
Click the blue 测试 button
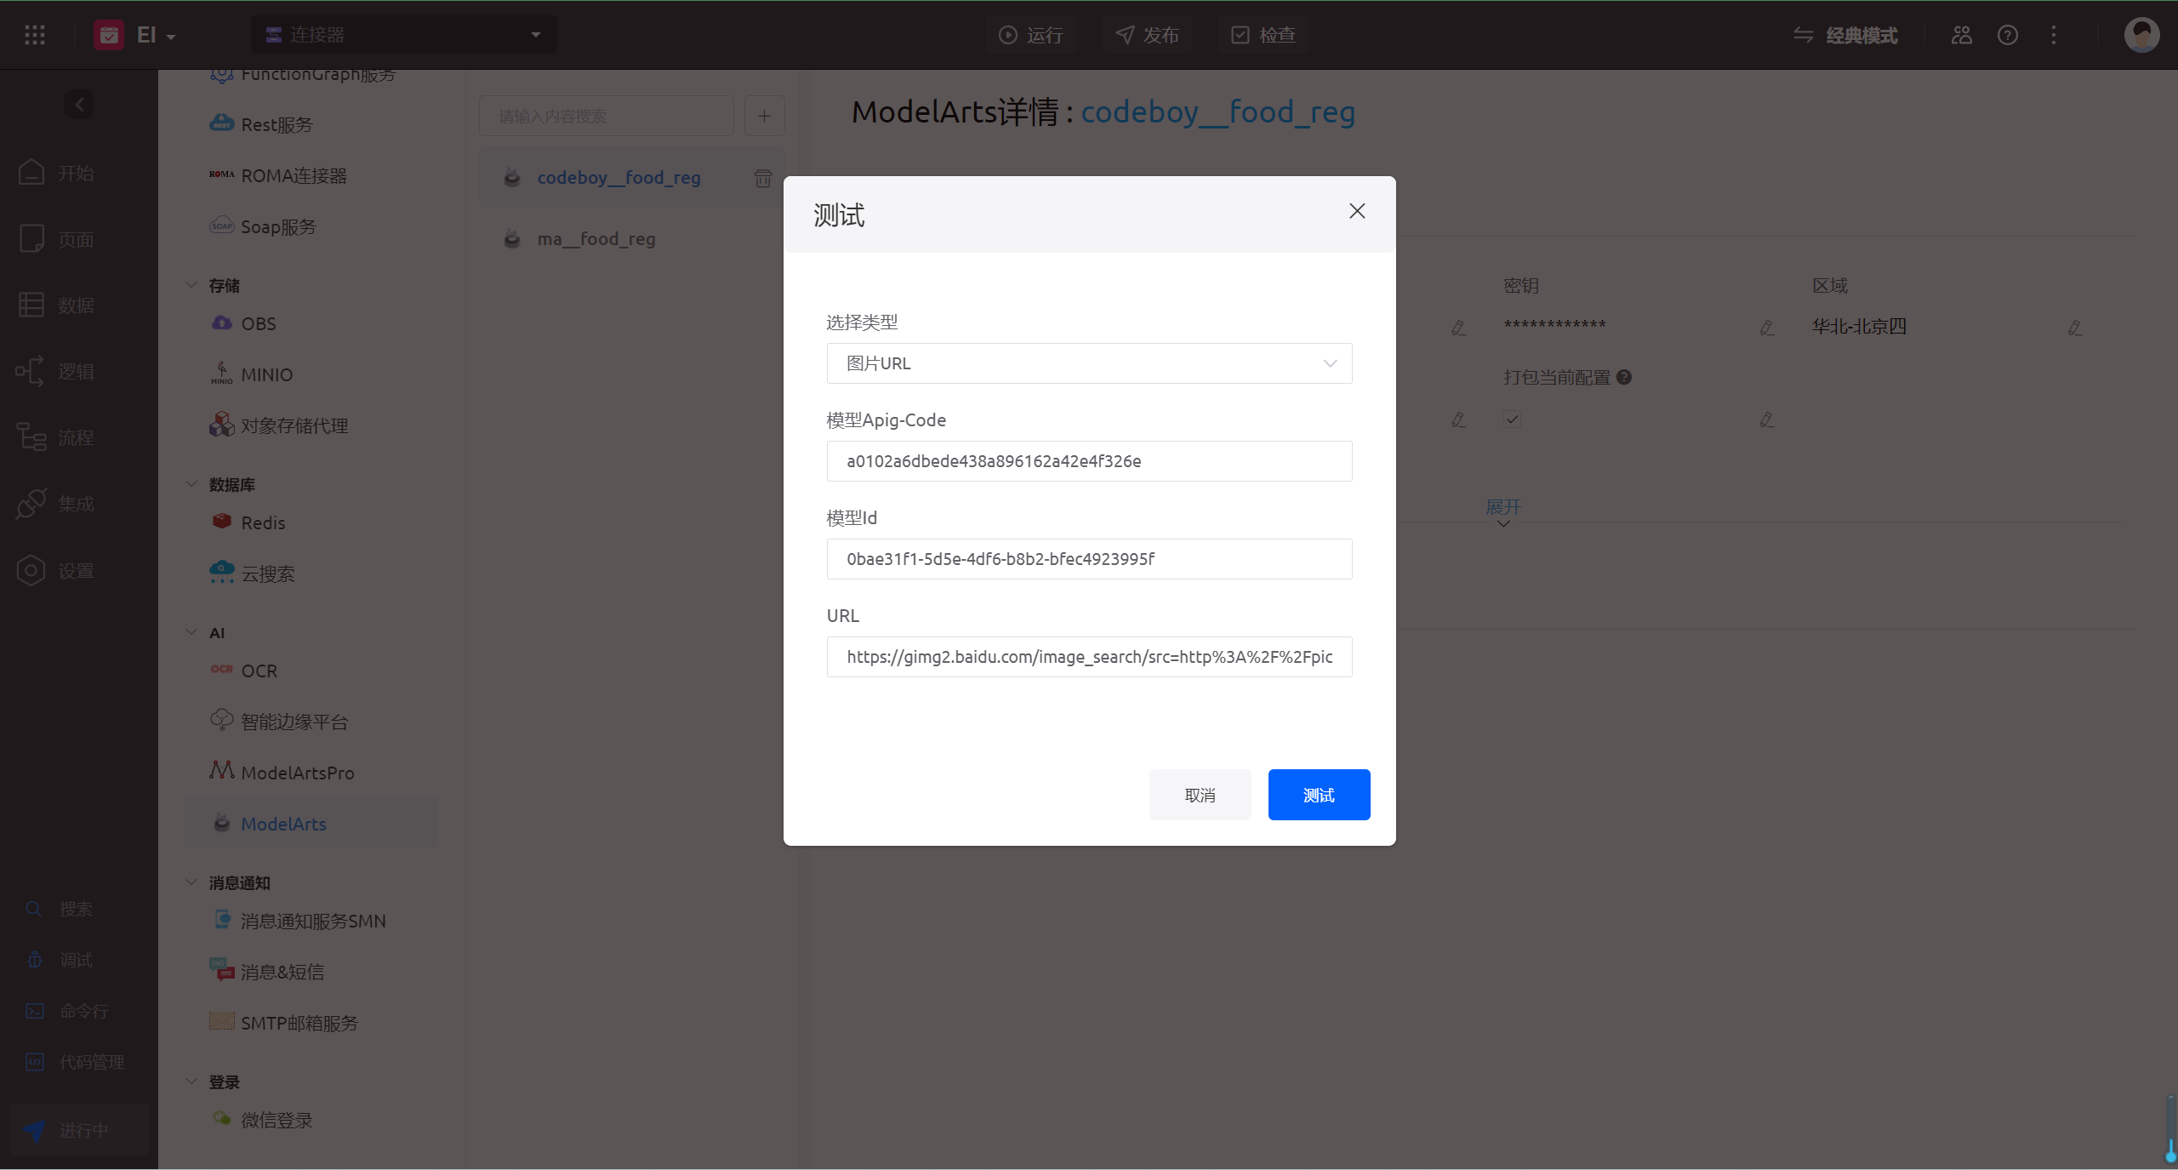[1319, 795]
